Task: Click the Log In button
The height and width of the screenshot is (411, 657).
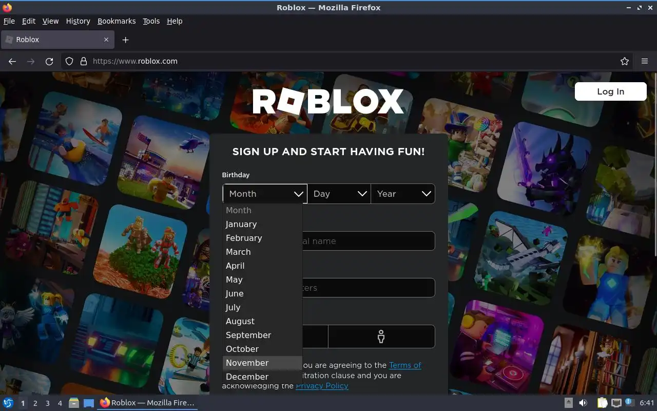Action: 610,91
